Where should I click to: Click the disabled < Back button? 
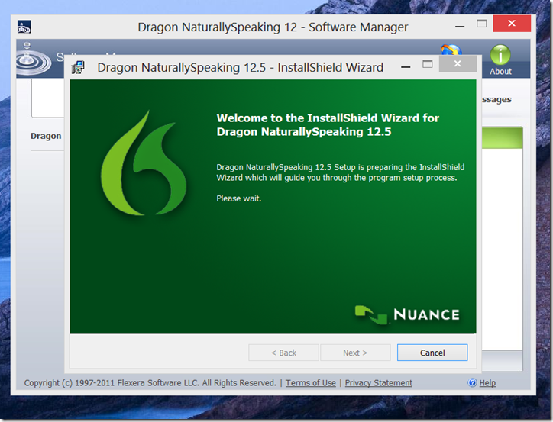coord(283,353)
